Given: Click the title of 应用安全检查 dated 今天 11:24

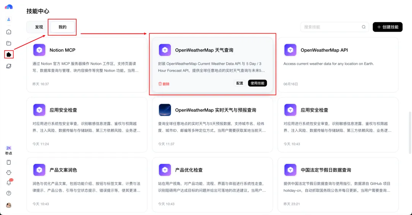Looking at the screenshot, I should click(63, 110).
